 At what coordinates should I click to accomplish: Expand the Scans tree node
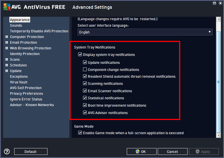[x=7, y=60]
